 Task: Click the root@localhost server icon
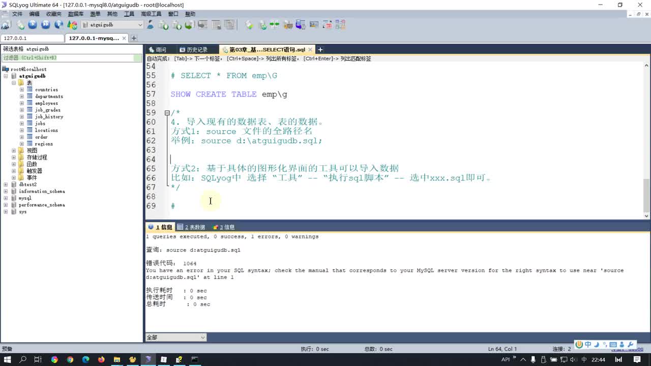6,69
